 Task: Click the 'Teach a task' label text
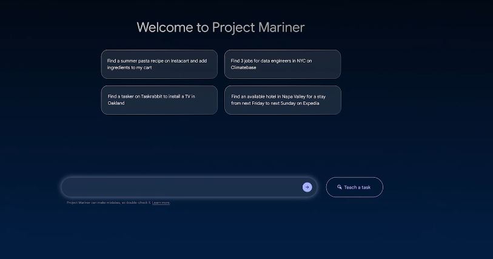[357, 187]
